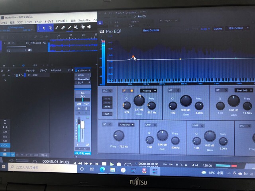255x191 pixels.
Task: Select the Arrow tool in the toolbar
Action: 44,28
